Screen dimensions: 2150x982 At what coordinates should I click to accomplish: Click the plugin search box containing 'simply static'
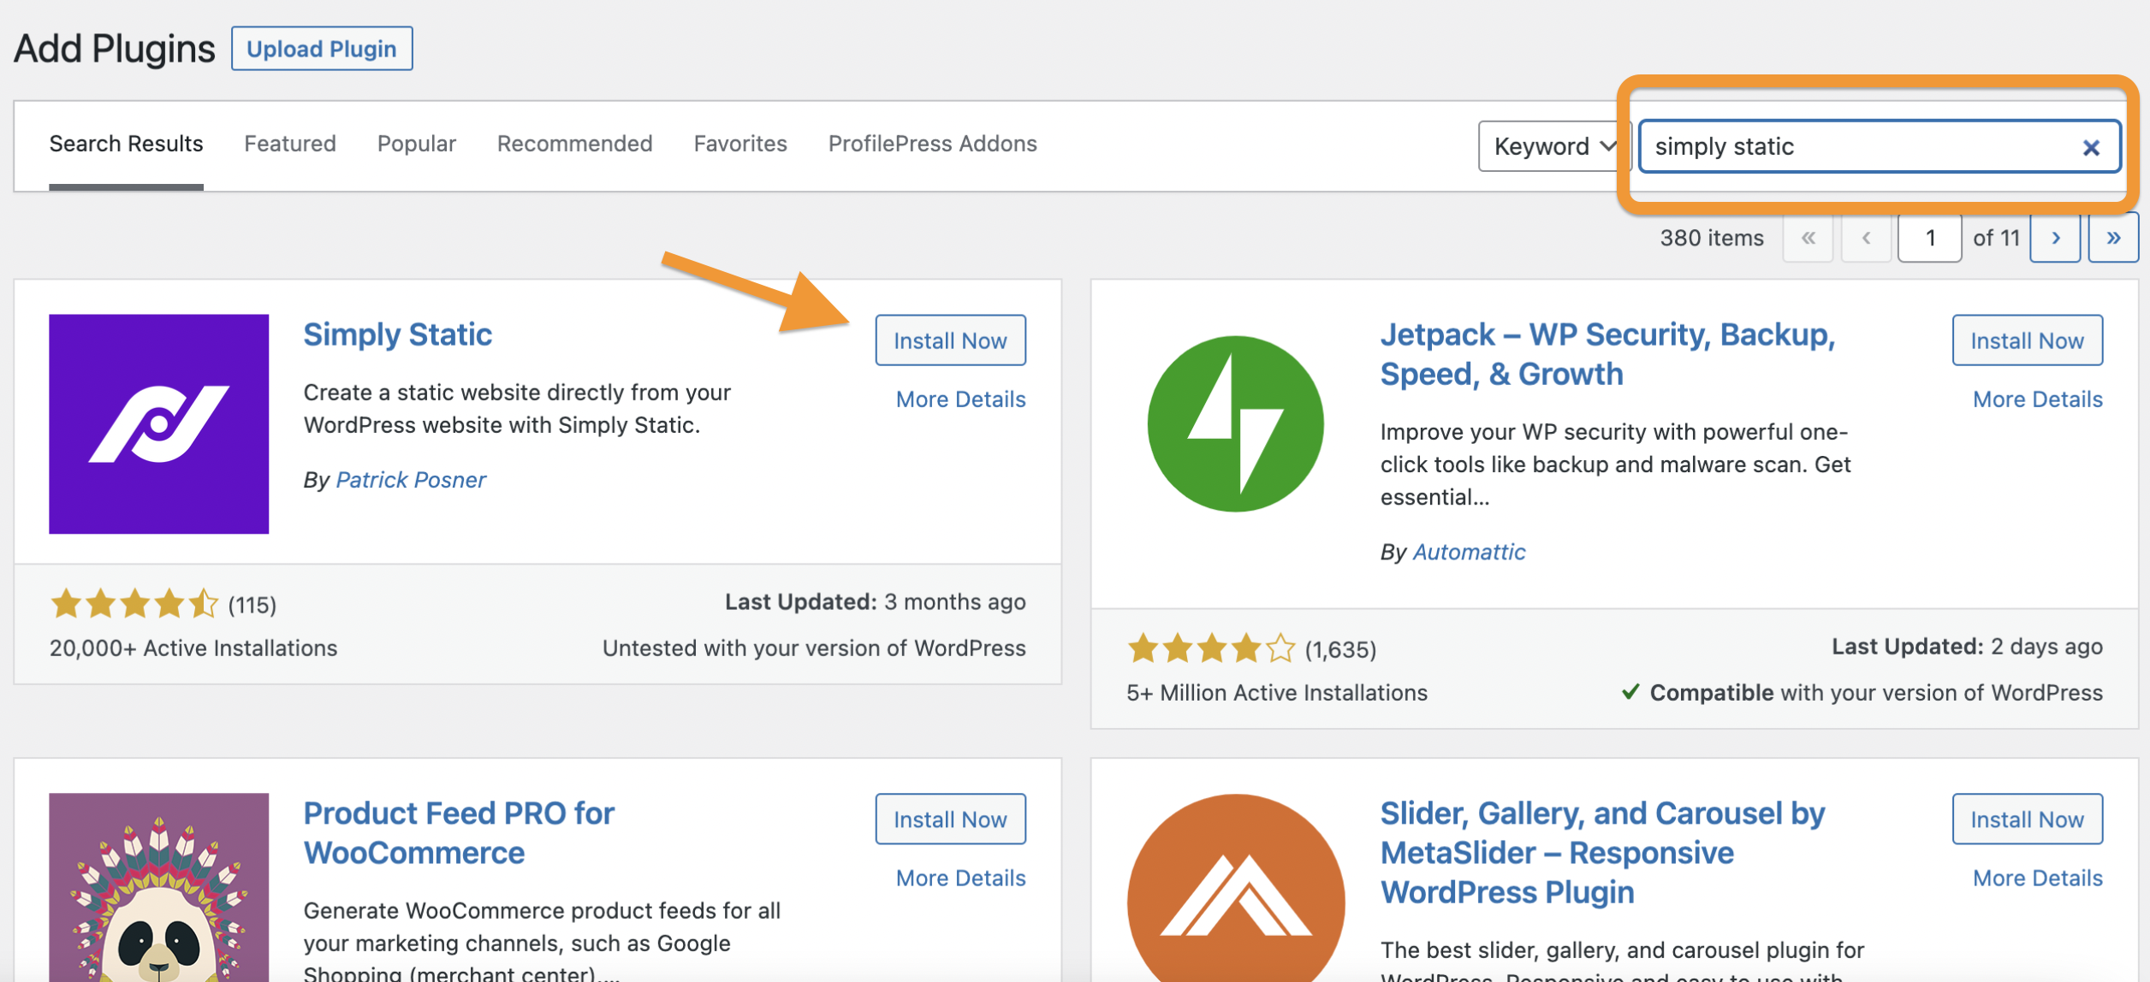coord(1879,146)
